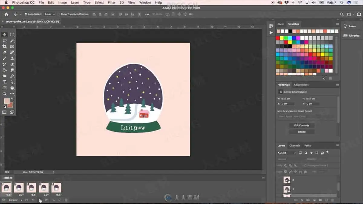Create new group in Layers panel

[320, 200]
